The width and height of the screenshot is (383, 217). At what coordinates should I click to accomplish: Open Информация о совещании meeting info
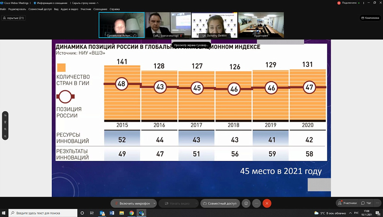[x=50, y=3]
